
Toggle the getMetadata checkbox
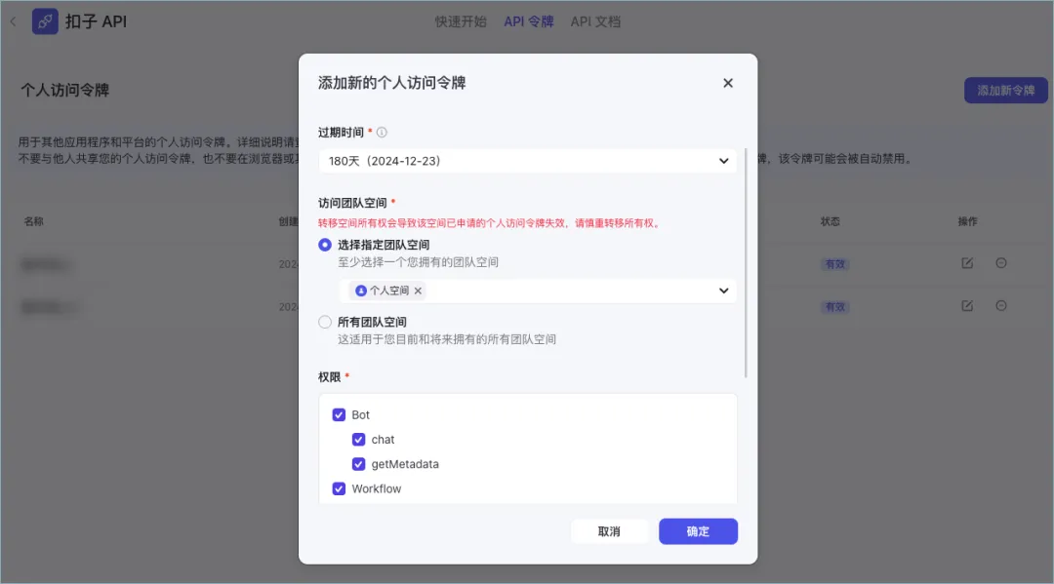[x=358, y=464]
